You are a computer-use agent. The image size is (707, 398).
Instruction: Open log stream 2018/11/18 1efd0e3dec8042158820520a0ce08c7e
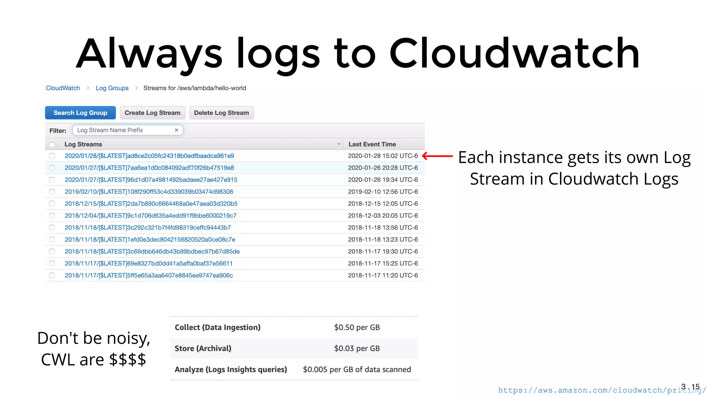tap(150, 239)
